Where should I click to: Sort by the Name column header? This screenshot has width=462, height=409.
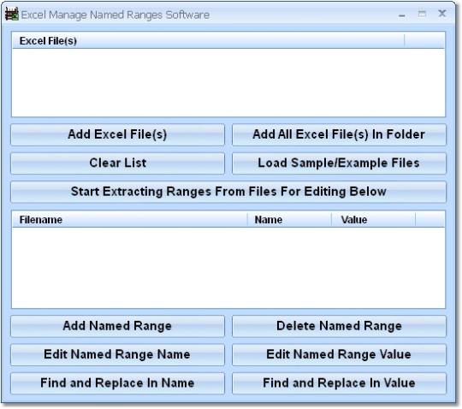pyautogui.click(x=289, y=220)
